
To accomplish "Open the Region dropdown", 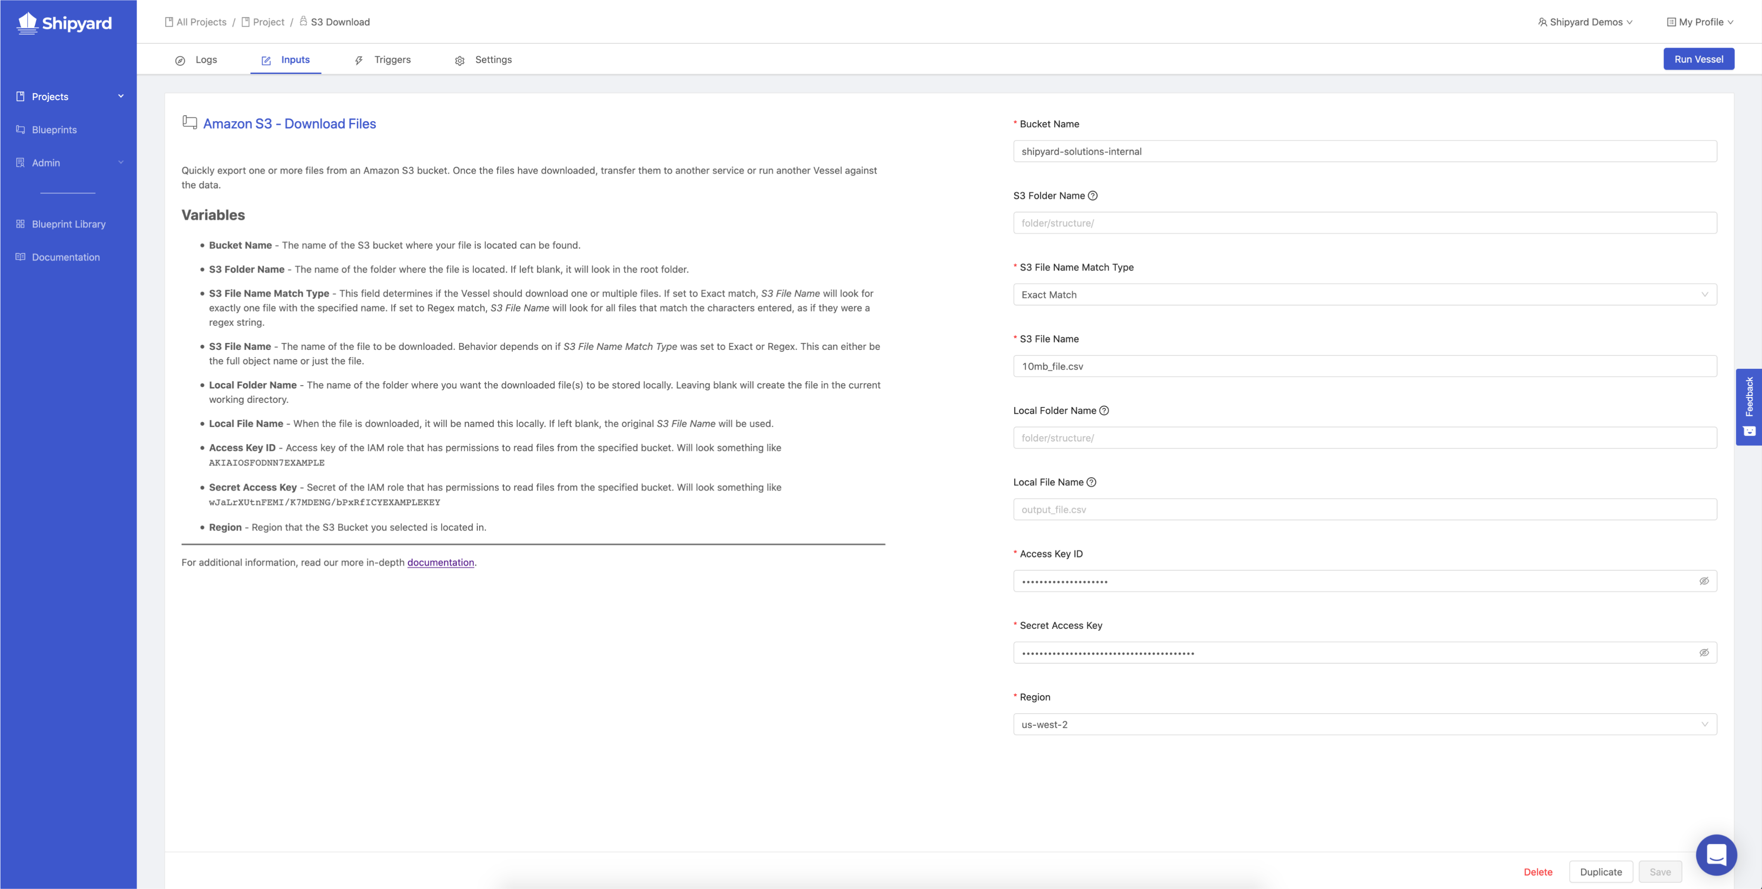I will tap(1364, 724).
